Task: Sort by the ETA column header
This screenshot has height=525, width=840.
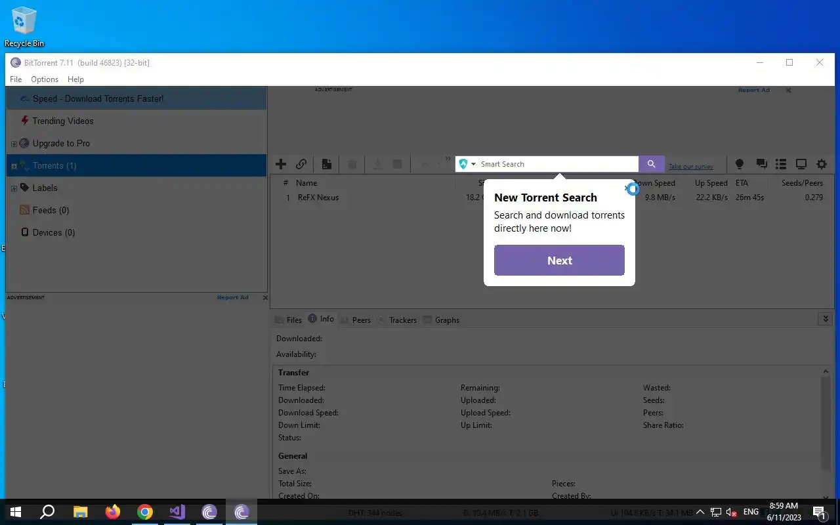Action: click(742, 183)
